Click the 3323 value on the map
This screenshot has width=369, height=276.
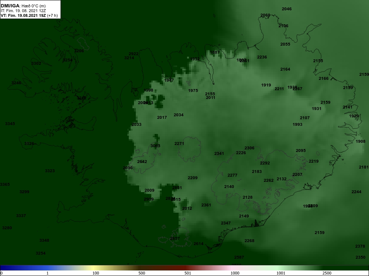[50, 171]
